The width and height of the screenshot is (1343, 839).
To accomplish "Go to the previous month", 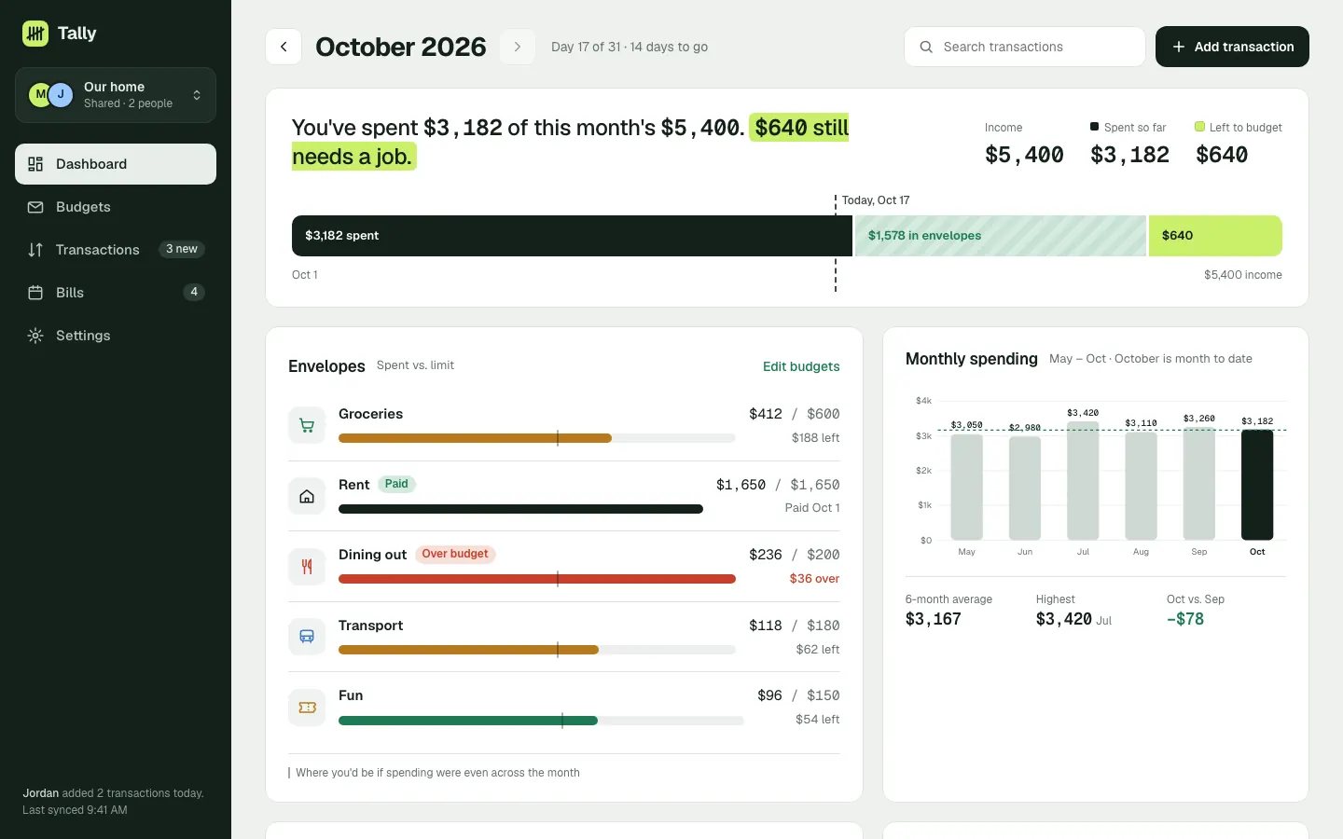I will tap(284, 47).
